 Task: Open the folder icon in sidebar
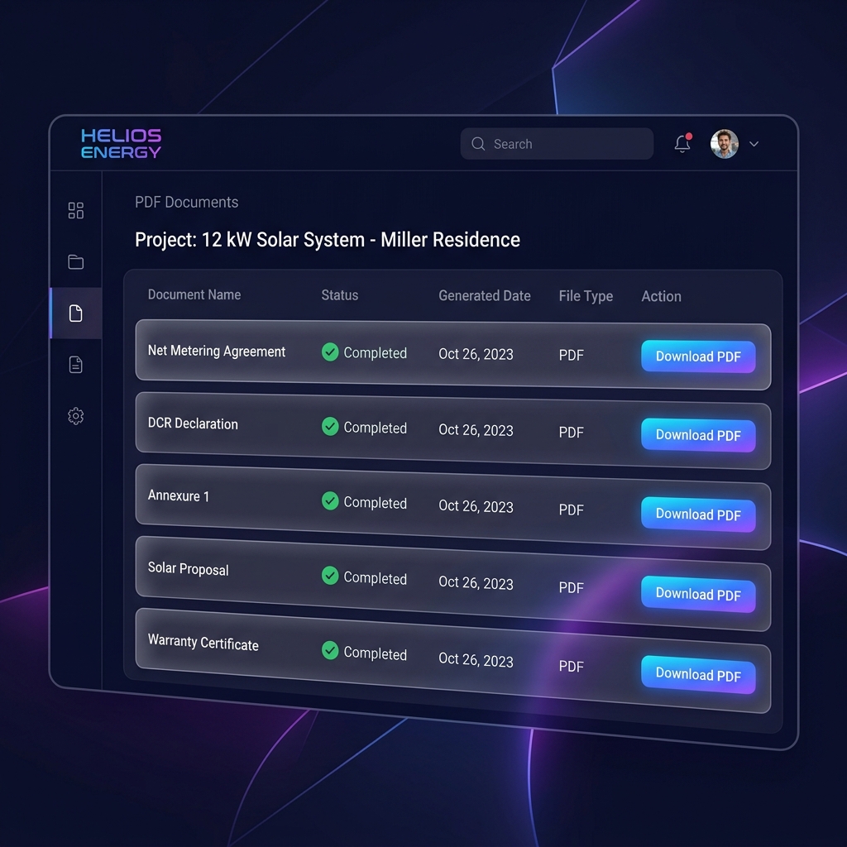pyautogui.click(x=75, y=261)
